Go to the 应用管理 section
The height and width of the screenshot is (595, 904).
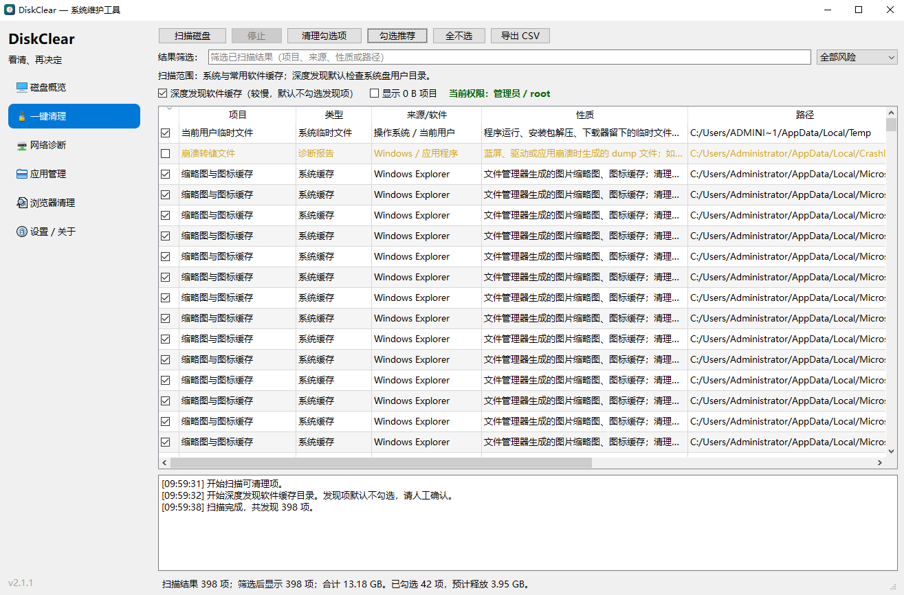click(x=74, y=174)
